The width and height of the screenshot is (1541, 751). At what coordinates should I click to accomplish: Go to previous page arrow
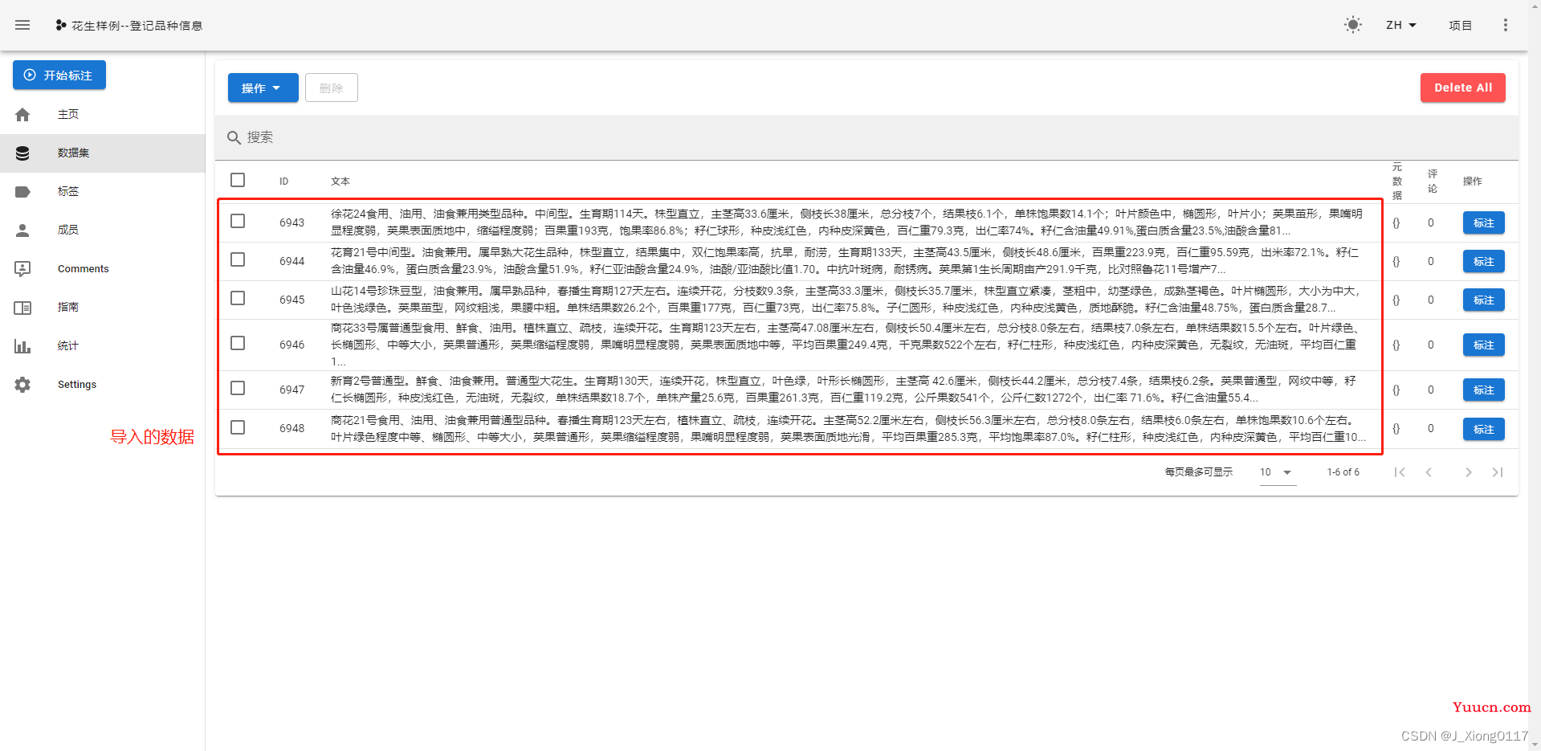point(1429,472)
